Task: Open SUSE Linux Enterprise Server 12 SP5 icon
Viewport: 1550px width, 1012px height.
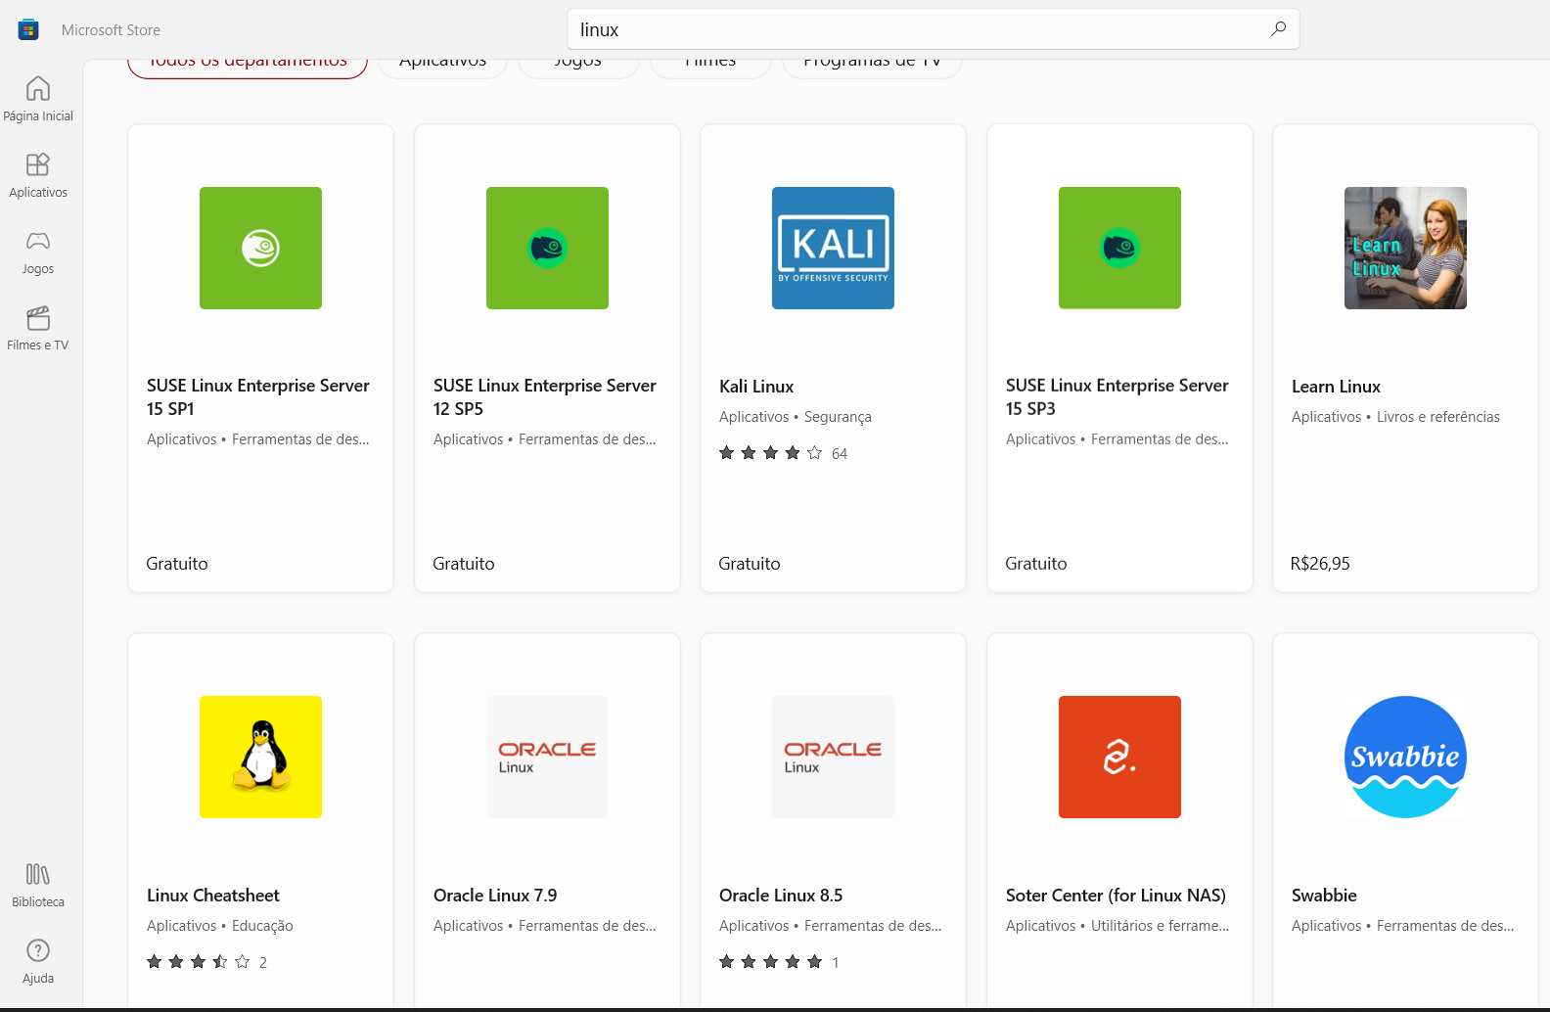Action: coord(547,248)
